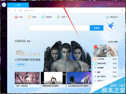The image size is (126, 94).
Task: Play the rank 1 recommended video
Action: click(105, 51)
